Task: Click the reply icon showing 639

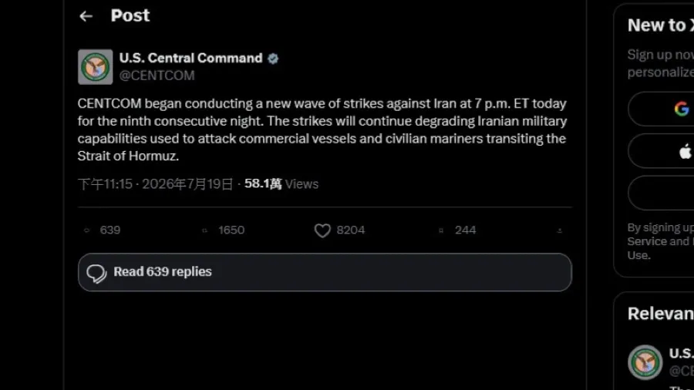Action: pos(86,230)
